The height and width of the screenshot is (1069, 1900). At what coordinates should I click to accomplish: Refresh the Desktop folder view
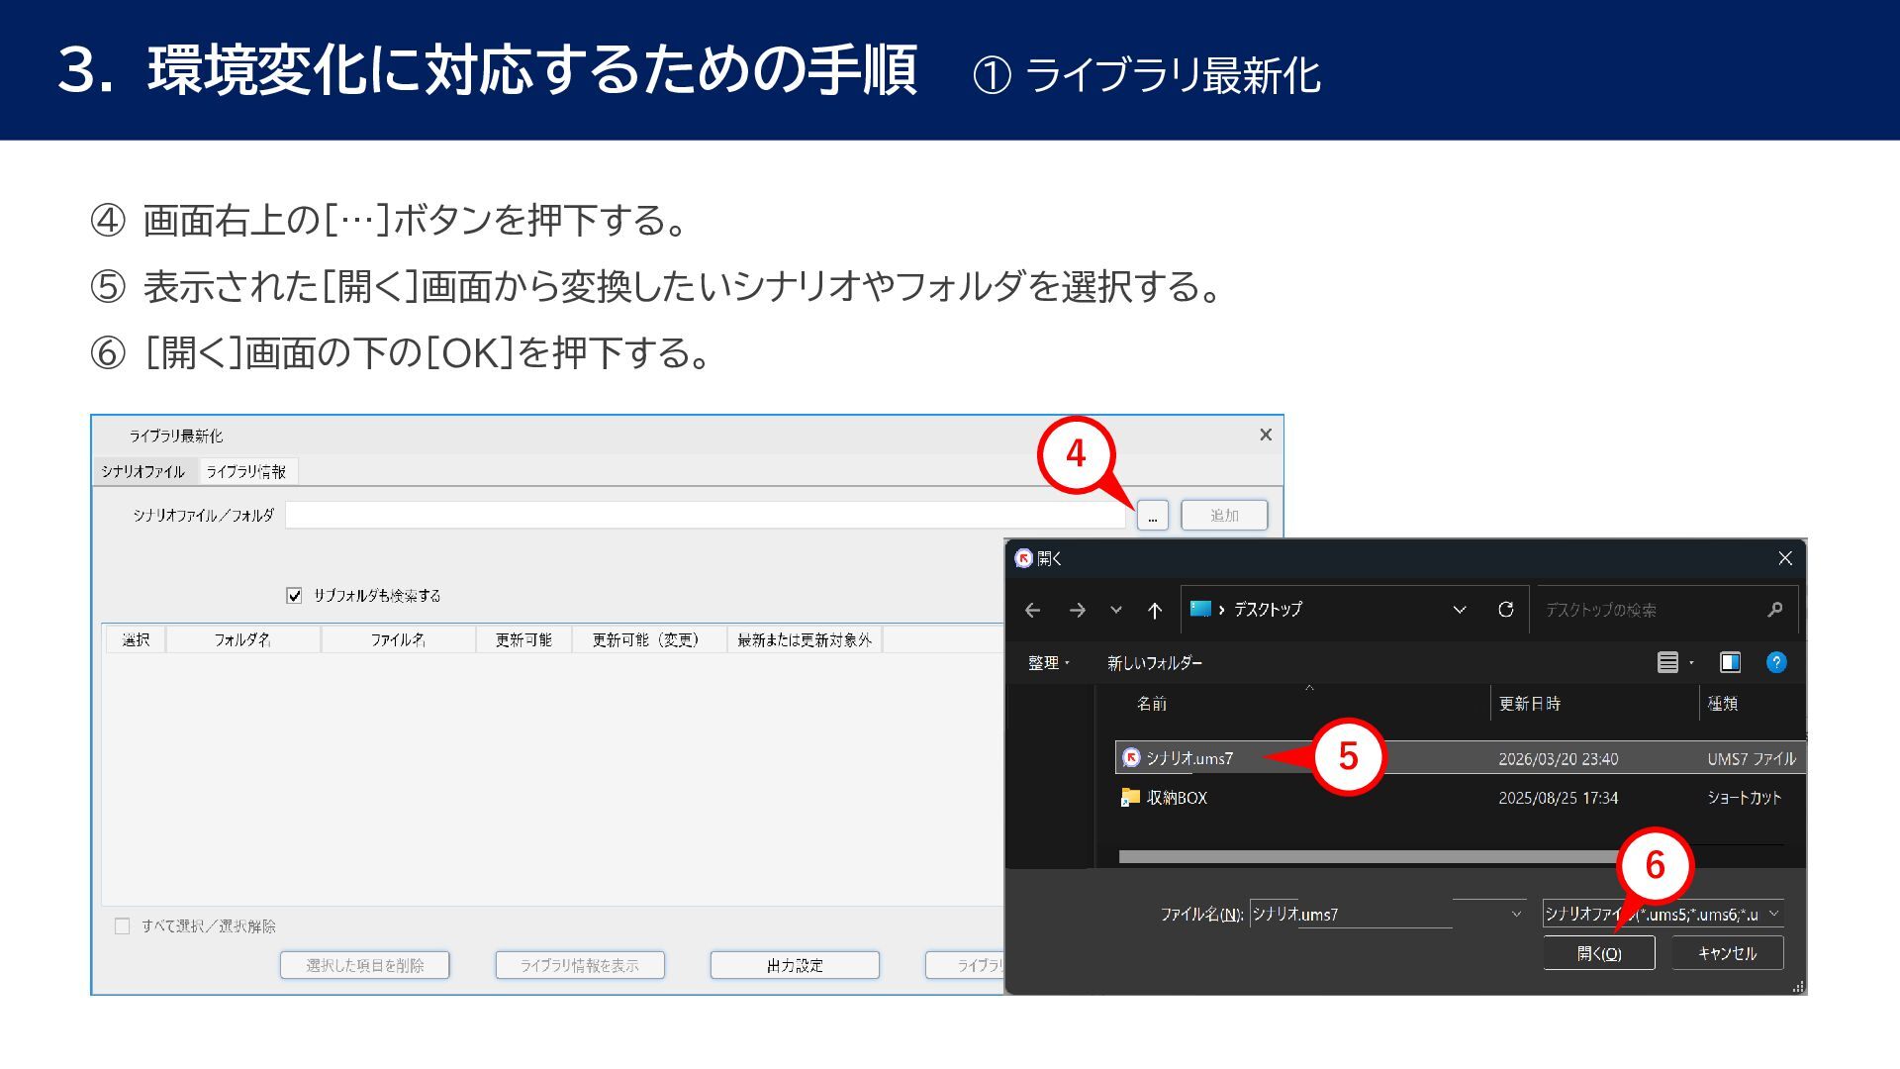coord(1505,610)
